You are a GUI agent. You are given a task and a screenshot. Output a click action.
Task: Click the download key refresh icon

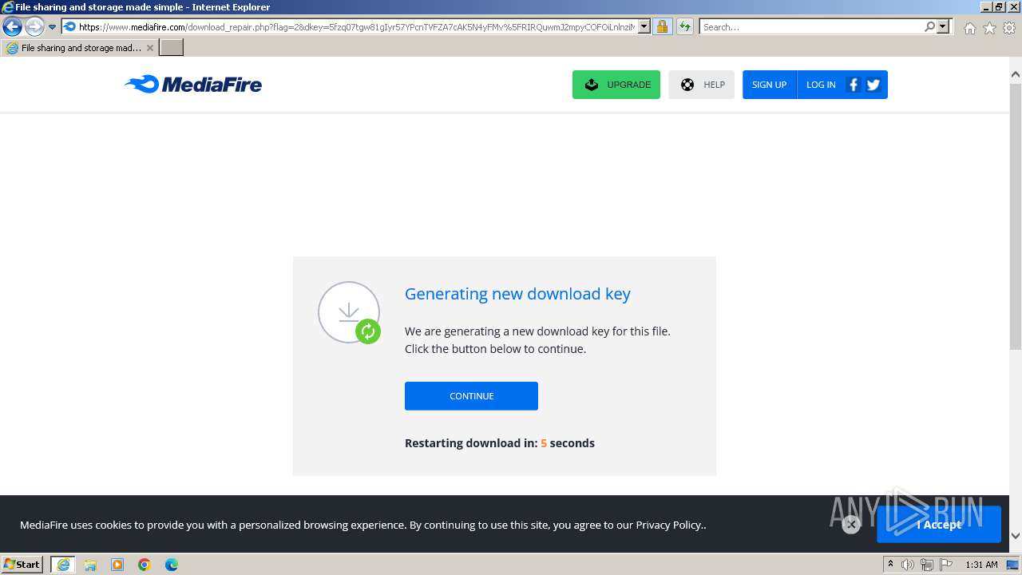368,331
